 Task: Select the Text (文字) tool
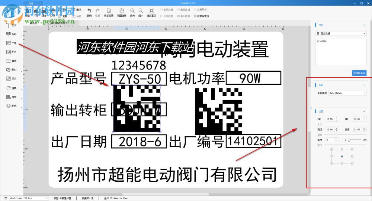[11, 25]
